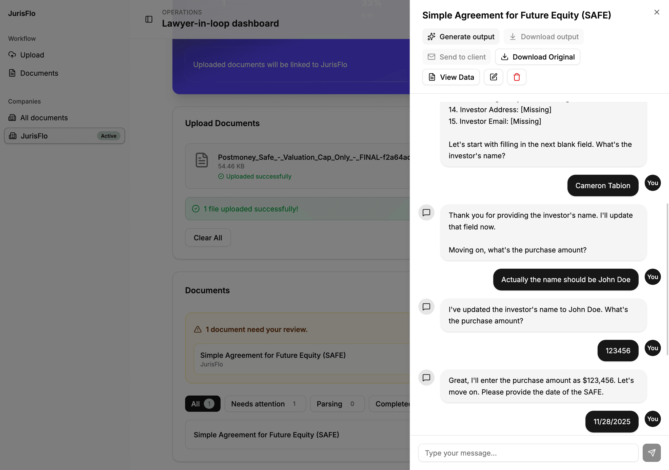The height and width of the screenshot is (470, 669).
Task: Open Documents from the Workflow sidebar
Action: point(39,73)
